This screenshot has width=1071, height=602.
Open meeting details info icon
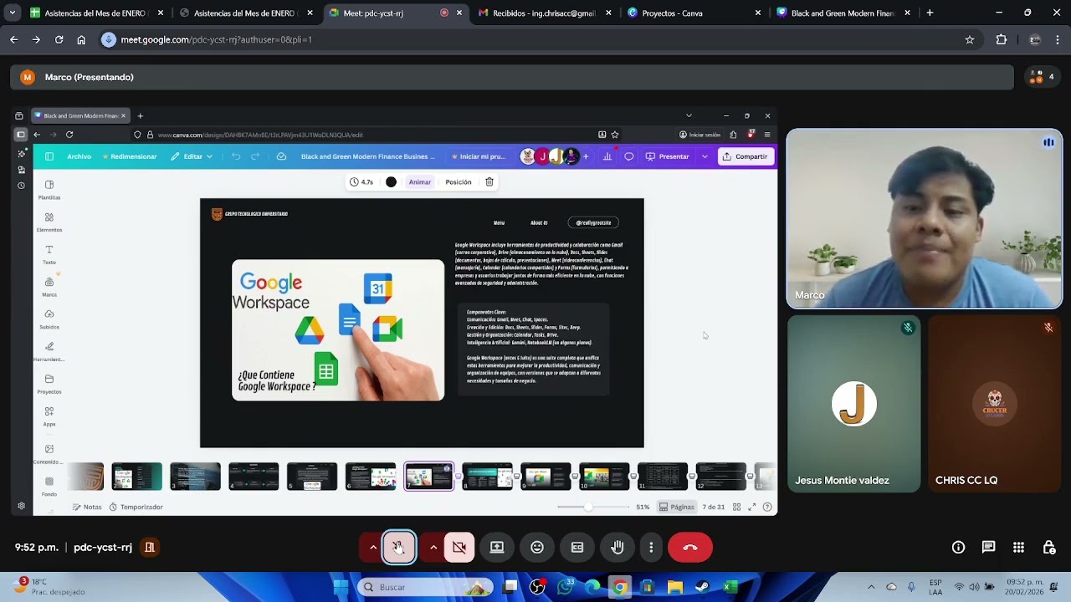pos(958,547)
